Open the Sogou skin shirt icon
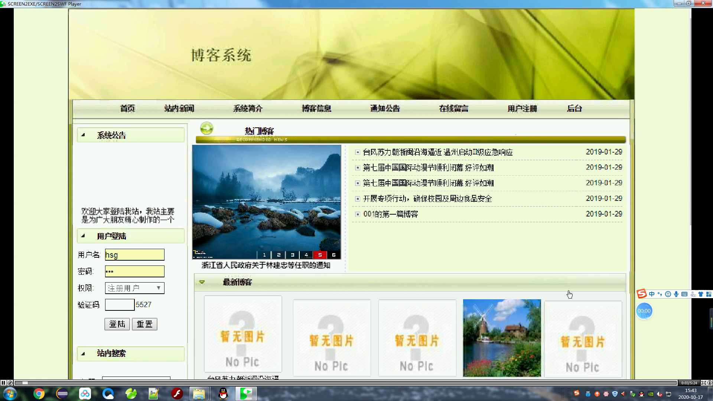The height and width of the screenshot is (401, 713). point(701,294)
